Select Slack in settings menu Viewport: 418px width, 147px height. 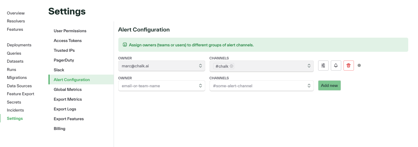(59, 70)
